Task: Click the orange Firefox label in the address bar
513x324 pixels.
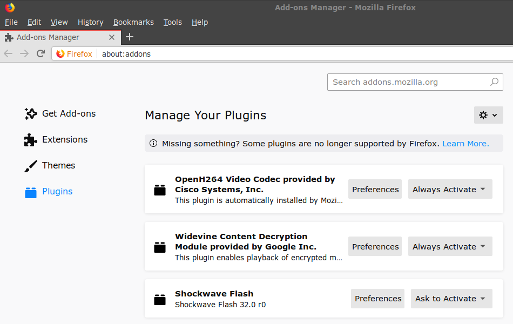Action: 79,54
